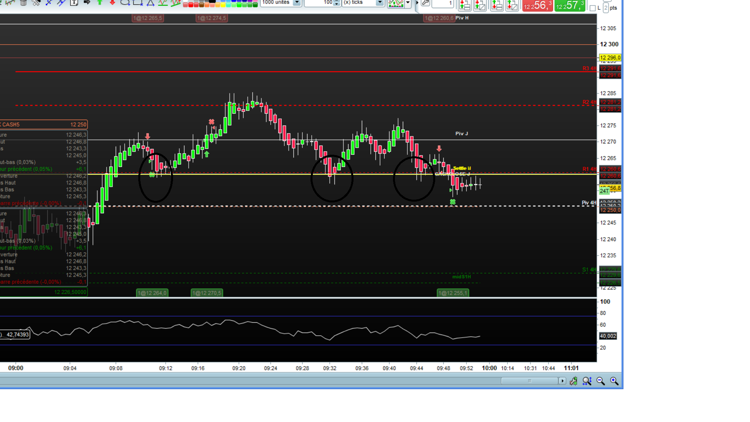Select the triangle drawing tool

coord(150,3)
